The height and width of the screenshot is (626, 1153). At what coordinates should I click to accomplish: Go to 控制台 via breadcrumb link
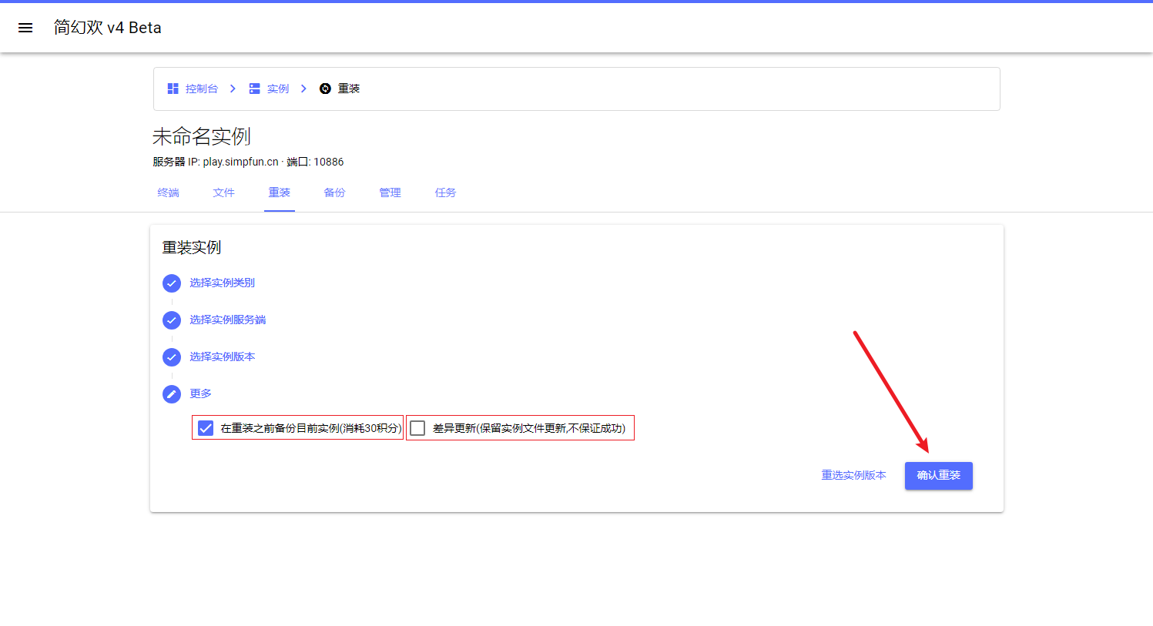(201, 89)
